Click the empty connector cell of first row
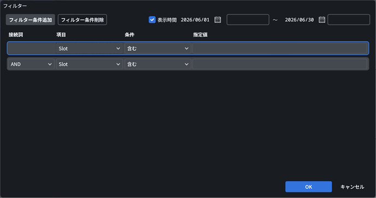 point(32,49)
